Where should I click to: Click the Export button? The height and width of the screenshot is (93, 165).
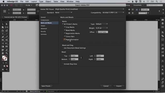119,86
